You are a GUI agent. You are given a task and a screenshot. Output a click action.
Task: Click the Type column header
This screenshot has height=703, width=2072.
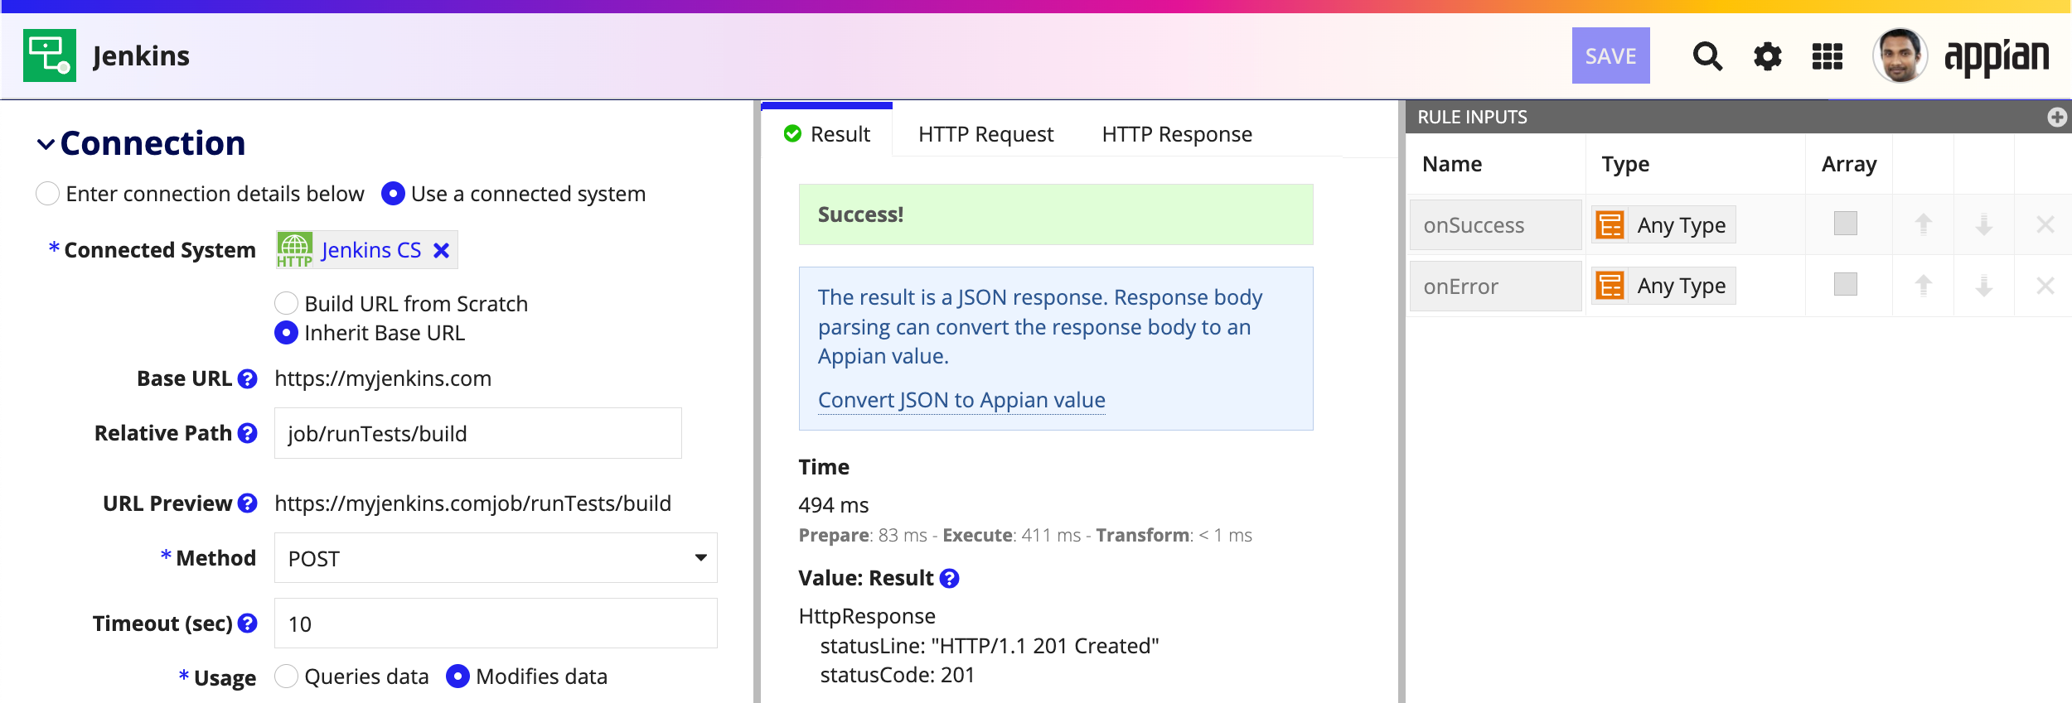point(1625,164)
